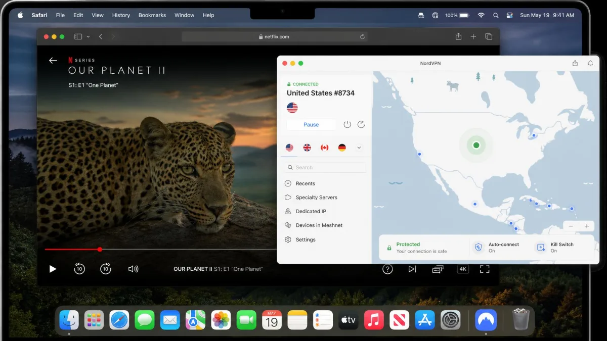The width and height of the screenshot is (607, 341).
Task: Rewind 10 seconds in Netflix player
Action: coord(79,269)
